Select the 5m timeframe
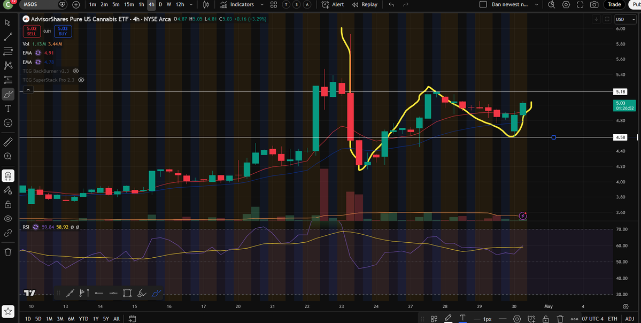641x323 pixels. click(116, 4)
